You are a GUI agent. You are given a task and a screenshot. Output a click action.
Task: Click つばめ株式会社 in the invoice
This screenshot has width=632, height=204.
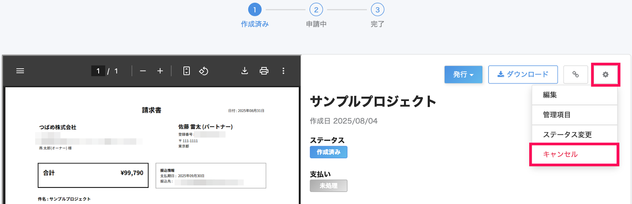click(58, 127)
